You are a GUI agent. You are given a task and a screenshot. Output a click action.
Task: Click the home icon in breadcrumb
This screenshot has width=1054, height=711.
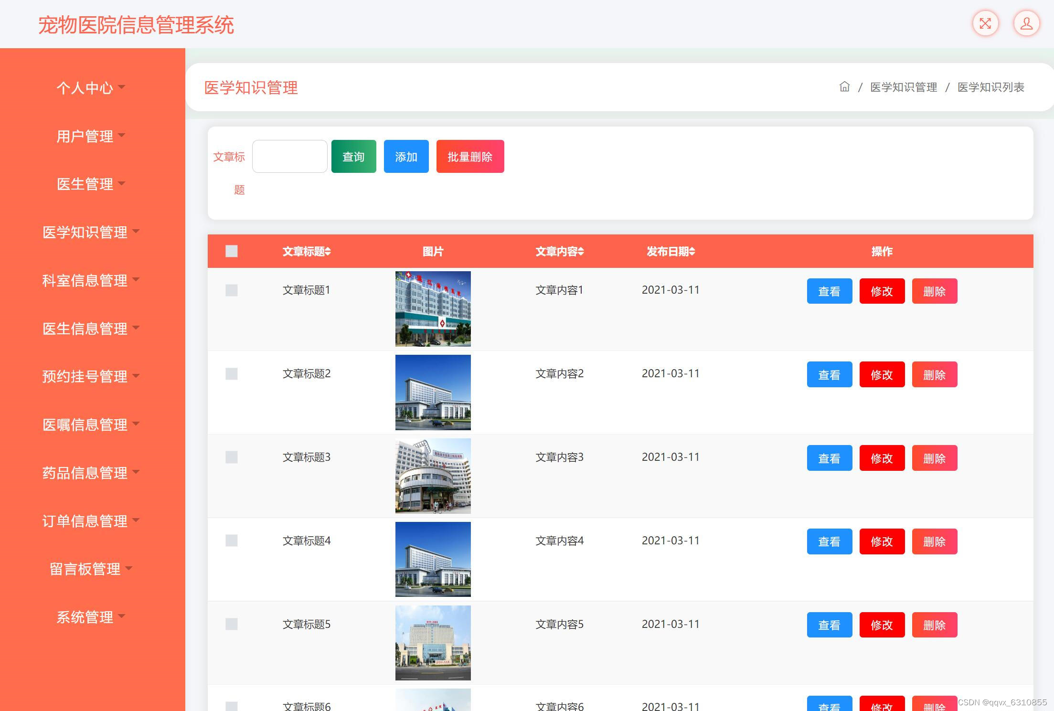click(x=844, y=87)
